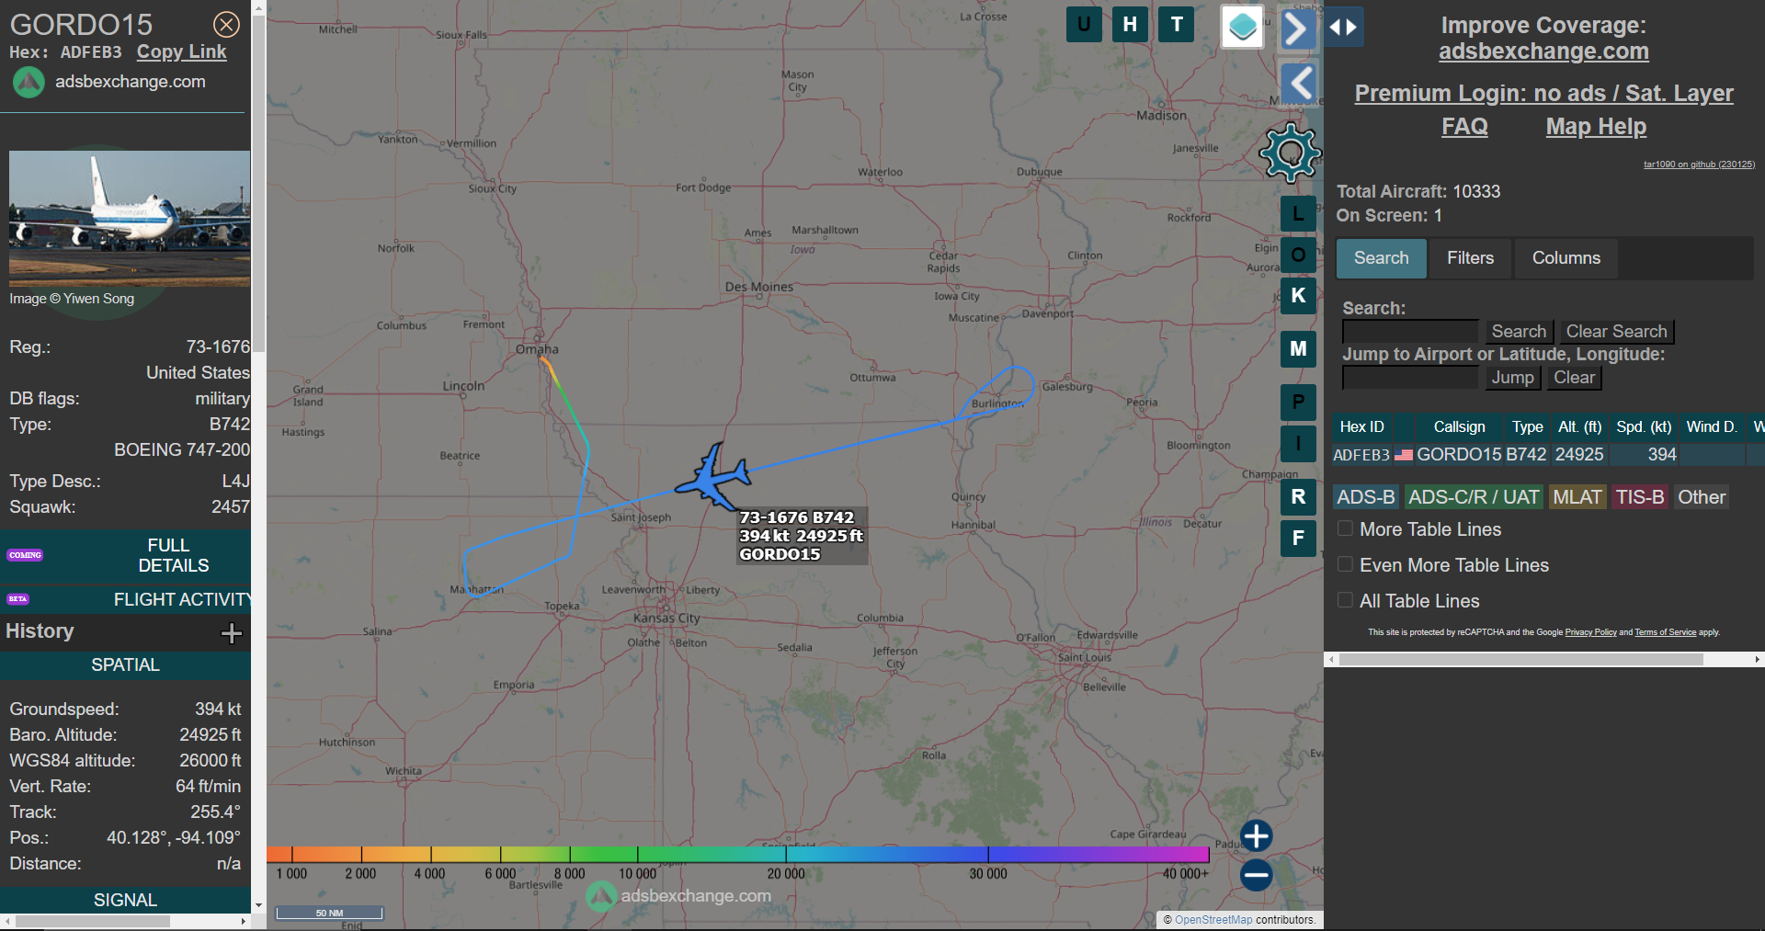This screenshot has width=1765, height=931.
Task: Open FLIGHT ACTIVITY section
Action: (x=125, y=599)
